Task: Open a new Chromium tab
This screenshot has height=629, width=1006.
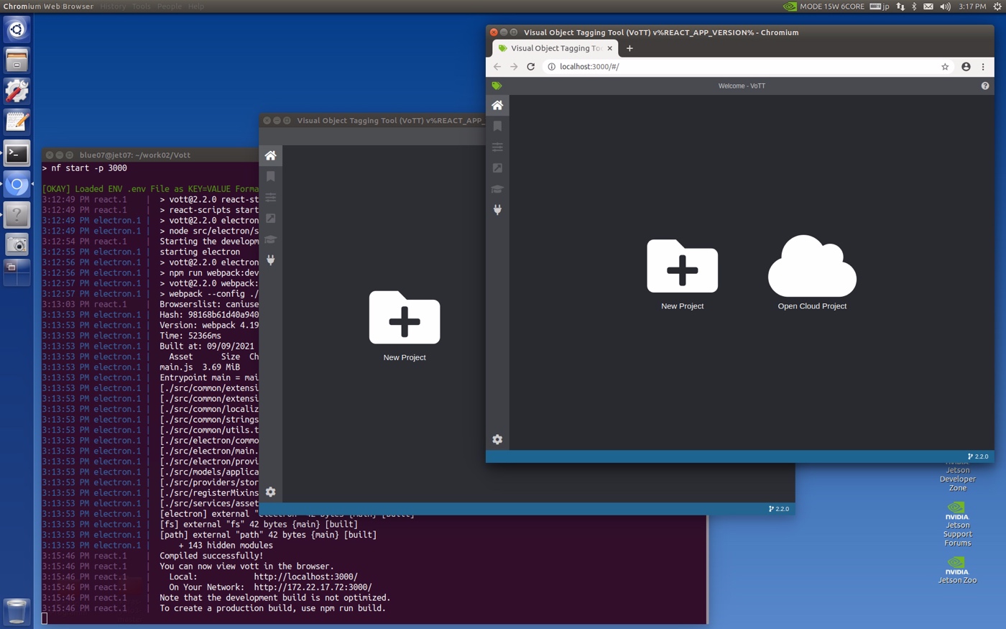Action: click(629, 48)
